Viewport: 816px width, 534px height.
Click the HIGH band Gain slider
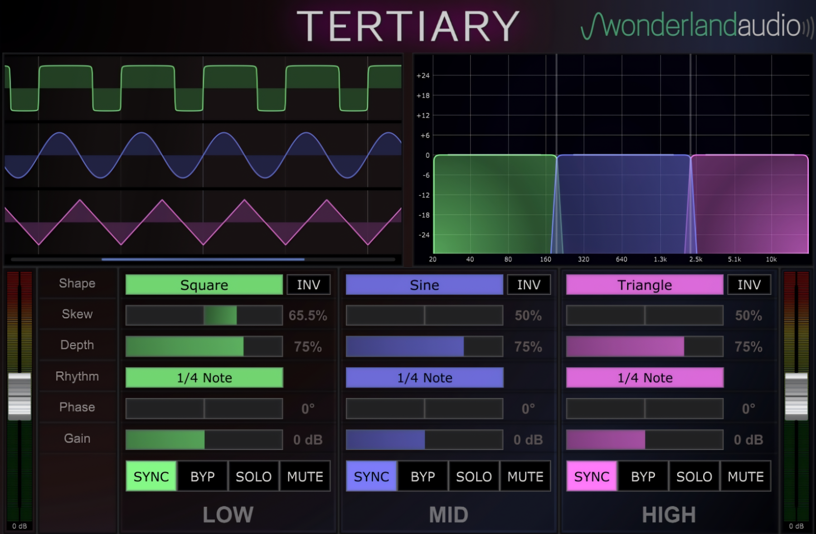(x=645, y=440)
